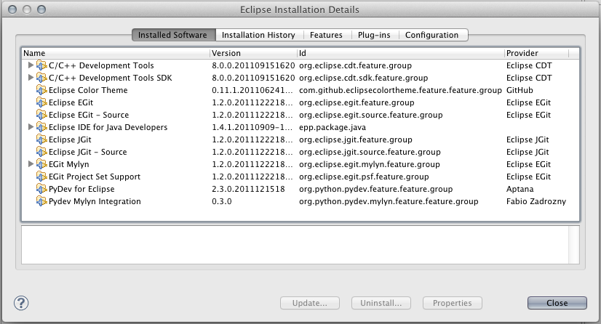Screen dimensions: 601x324
Task: Click the Eclipse JGit feature icon
Action: click(41, 139)
